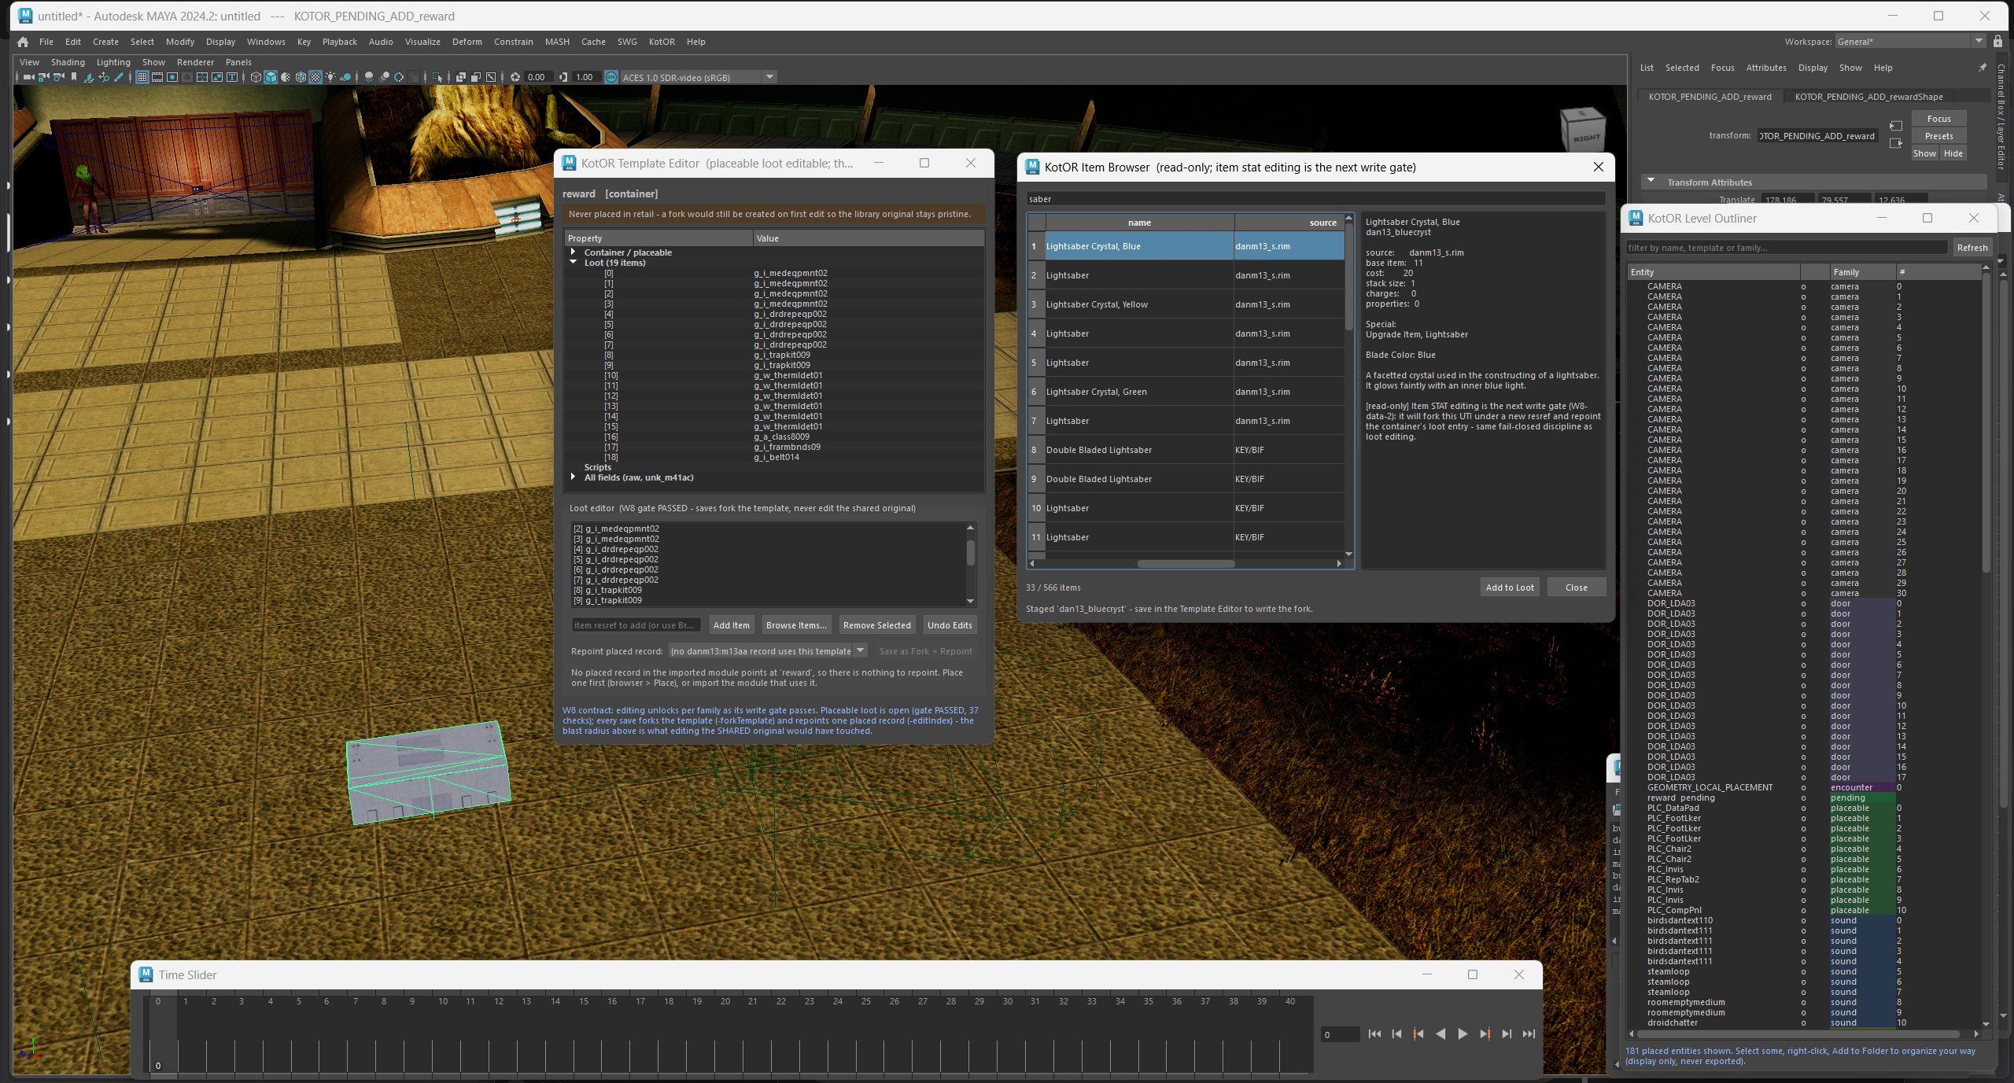The height and width of the screenshot is (1083, 2014).
Task: Toggle the film gate icon in the viewport toolbar
Action: (x=157, y=77)
